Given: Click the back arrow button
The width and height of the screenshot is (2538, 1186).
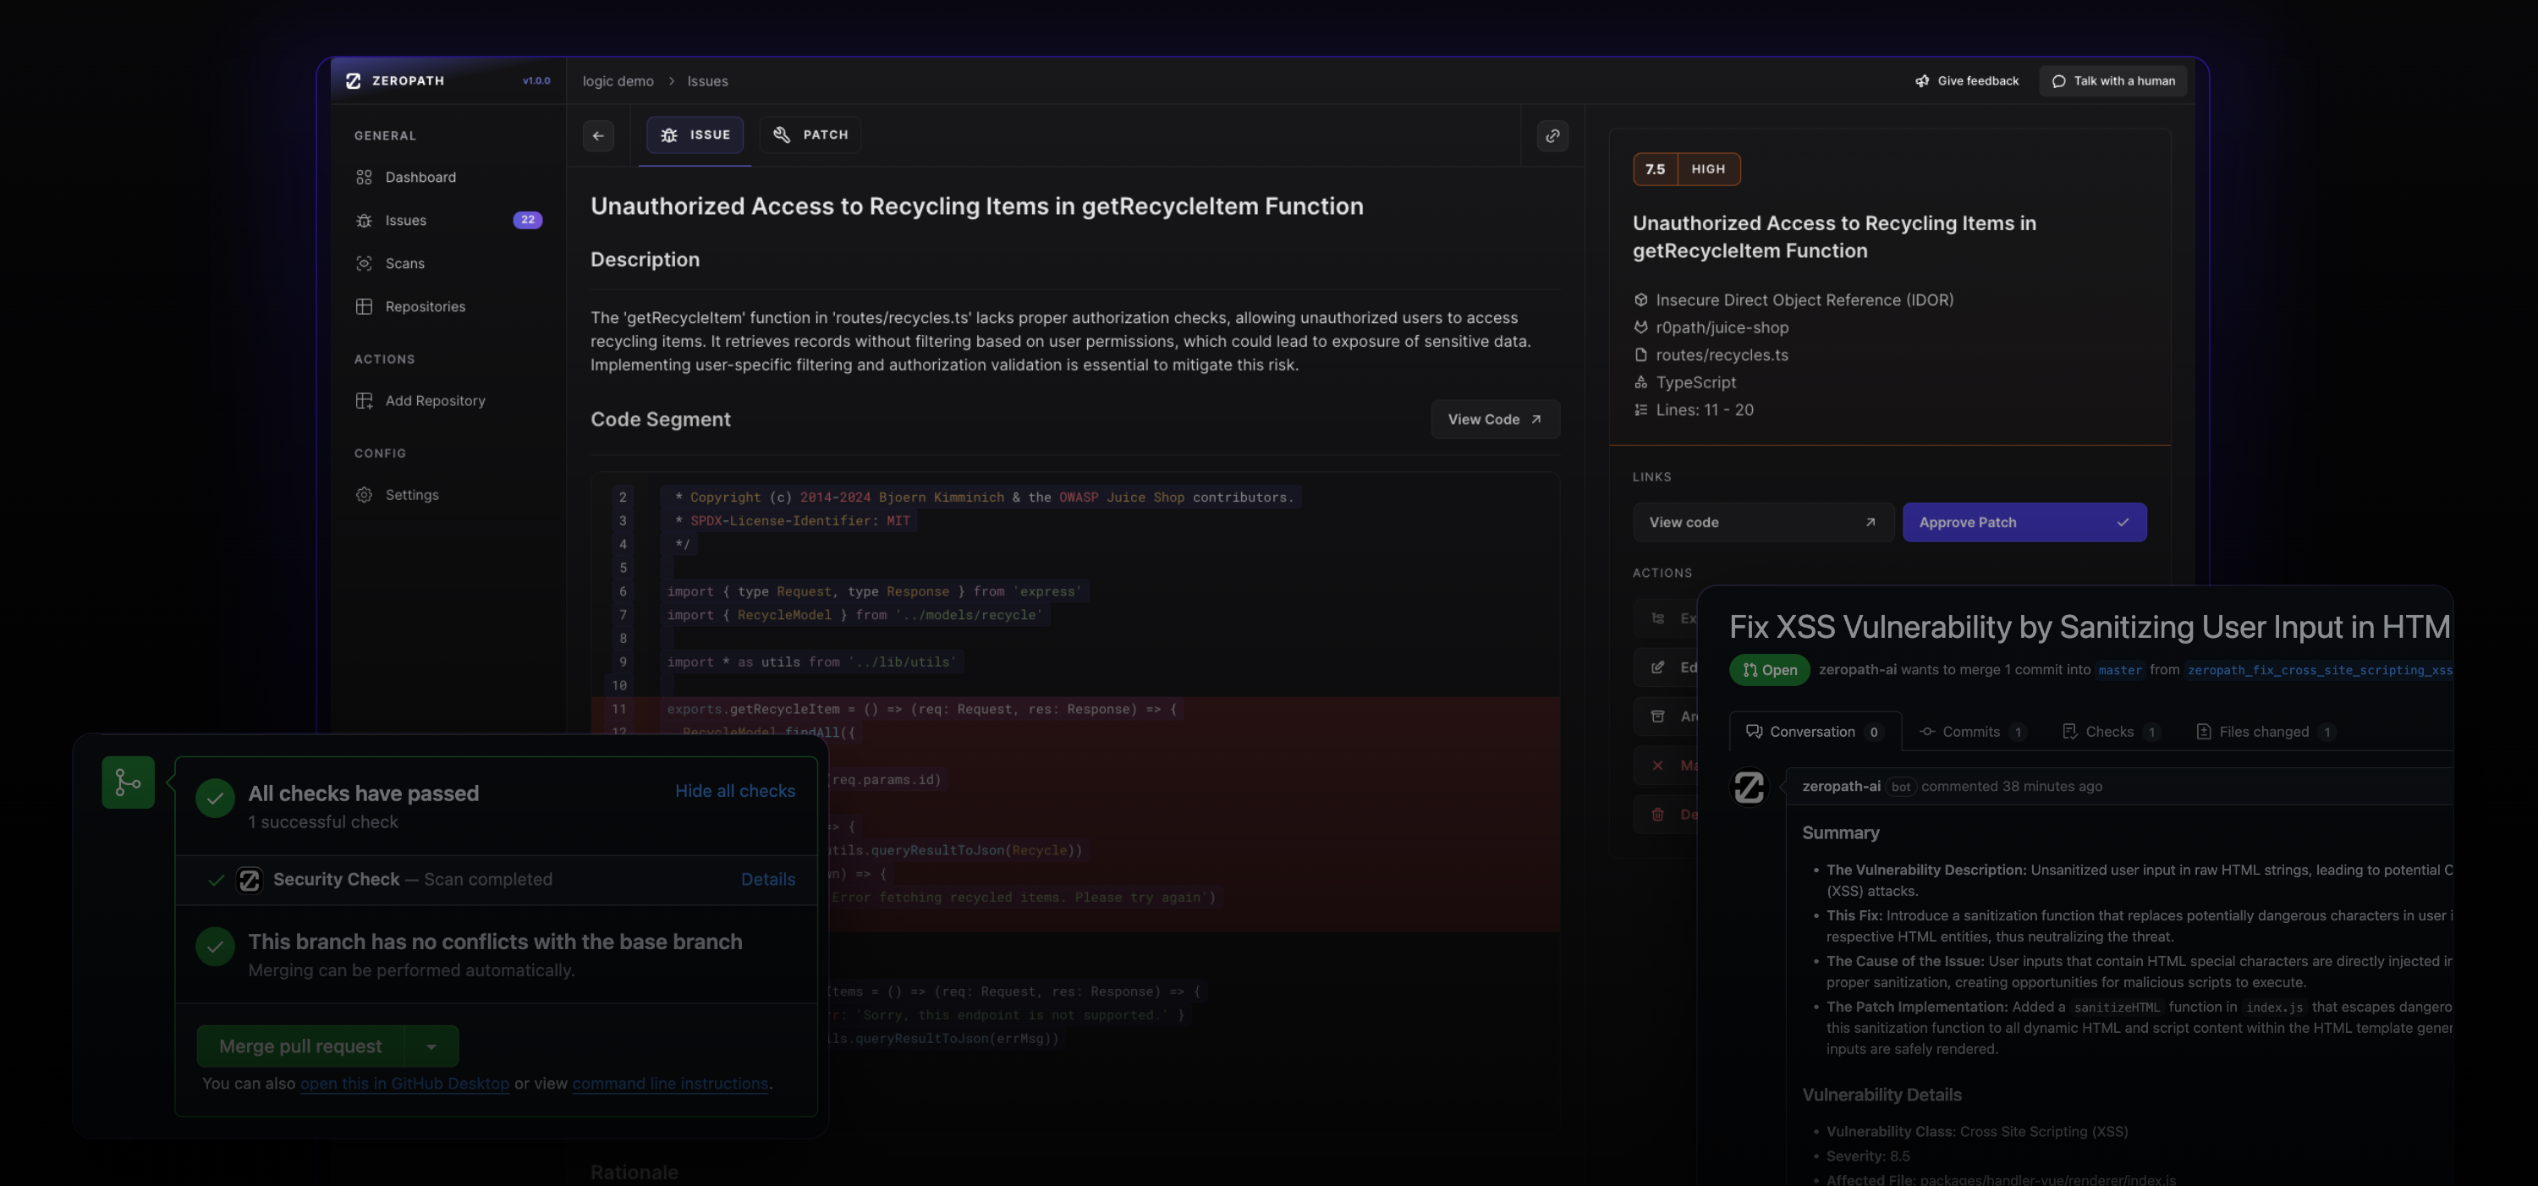Looking at the screenshot, I should pyautogui.click(x=598, y=136).
